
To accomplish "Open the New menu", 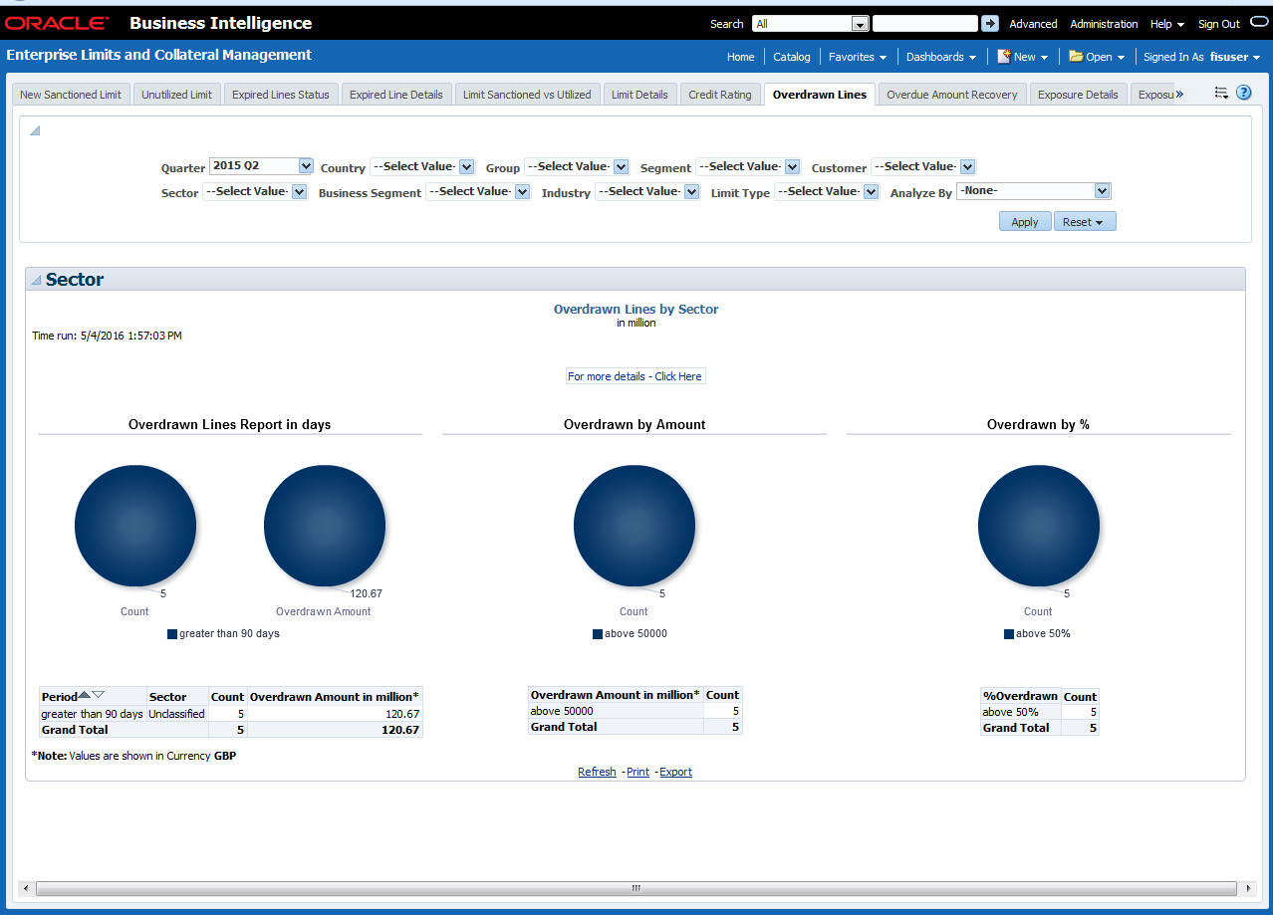I will coord(1023,57).
